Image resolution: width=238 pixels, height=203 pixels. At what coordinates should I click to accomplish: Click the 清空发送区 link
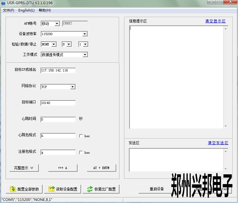(218, 143)
